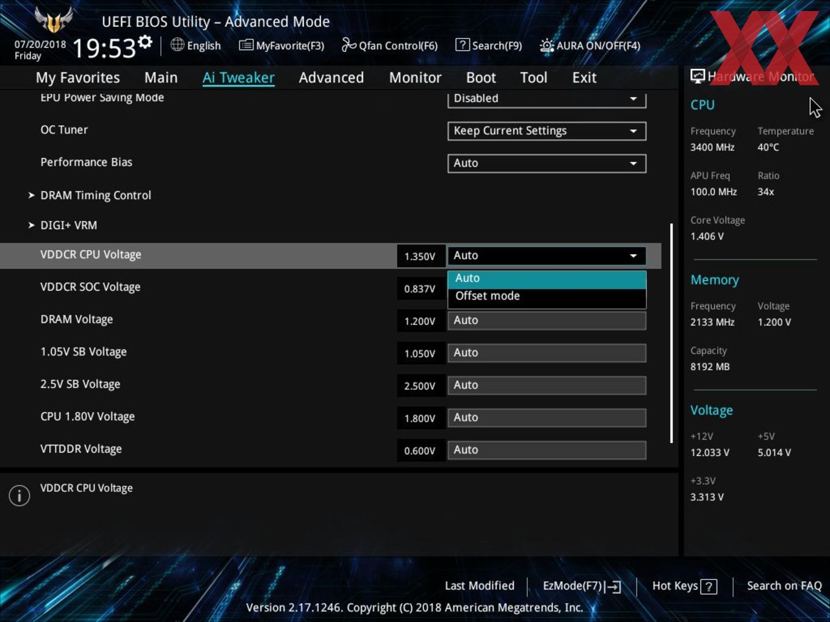
Task: Click the VTTDDR Voltage Auto field
Action: pyautogui.click(x=547, y=449)
